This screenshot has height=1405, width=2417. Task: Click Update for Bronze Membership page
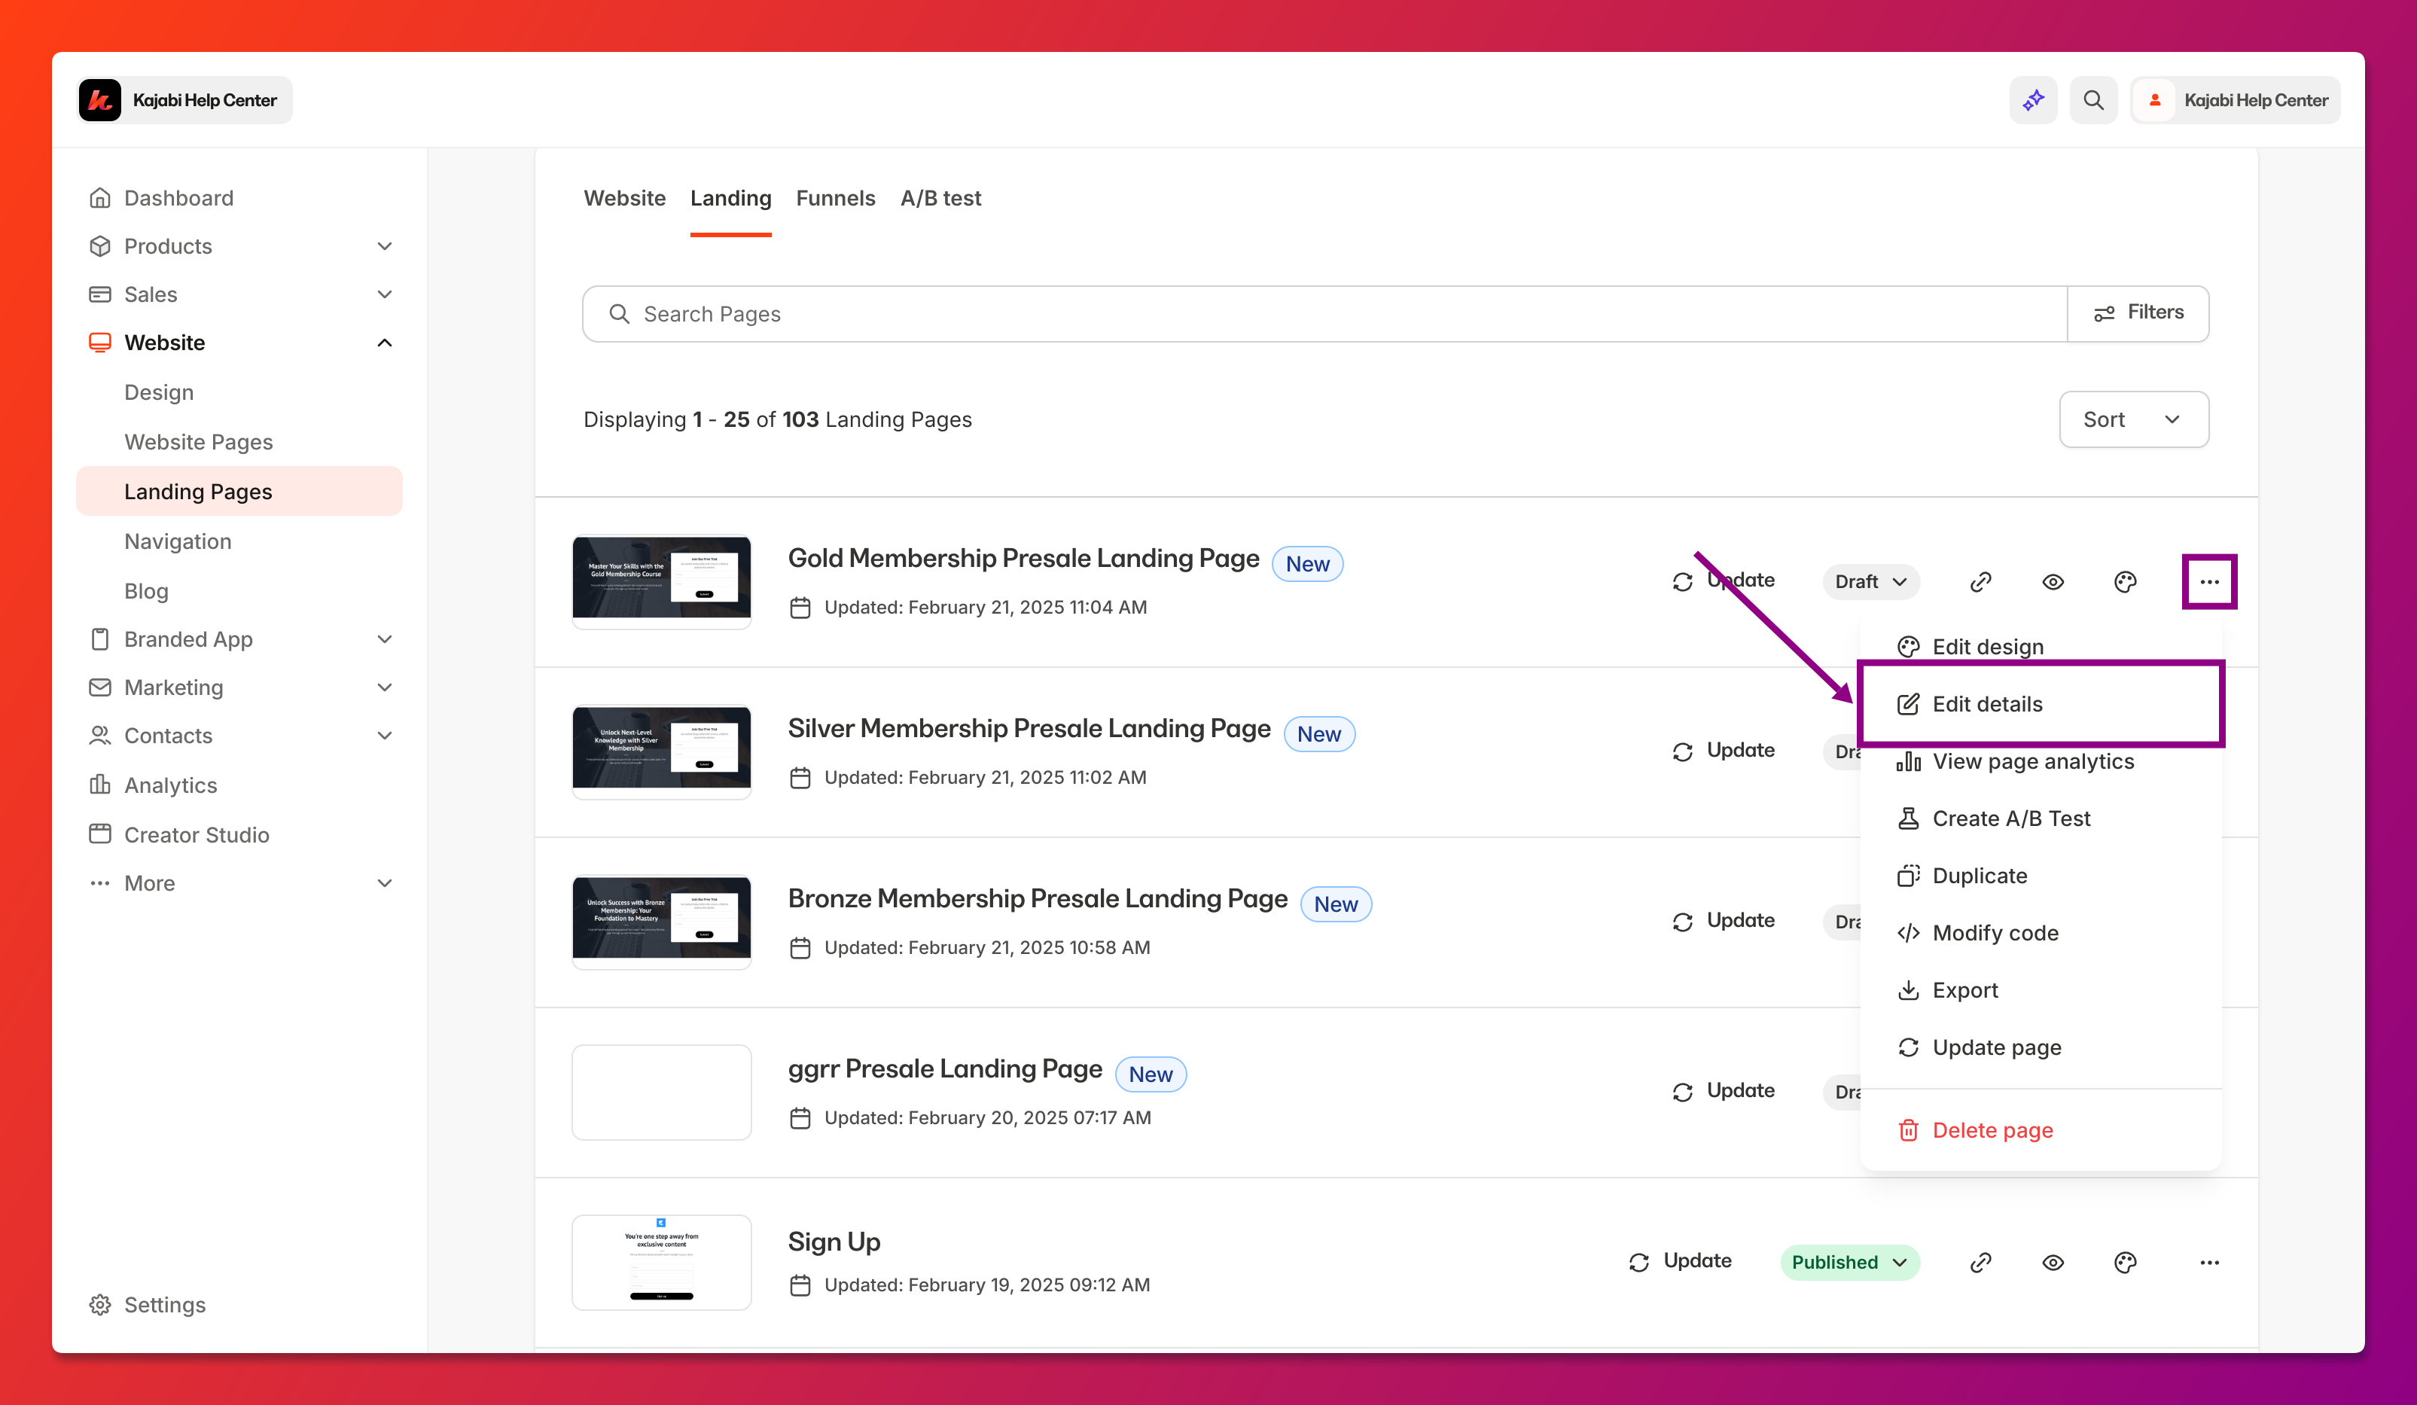point(1724,921)
